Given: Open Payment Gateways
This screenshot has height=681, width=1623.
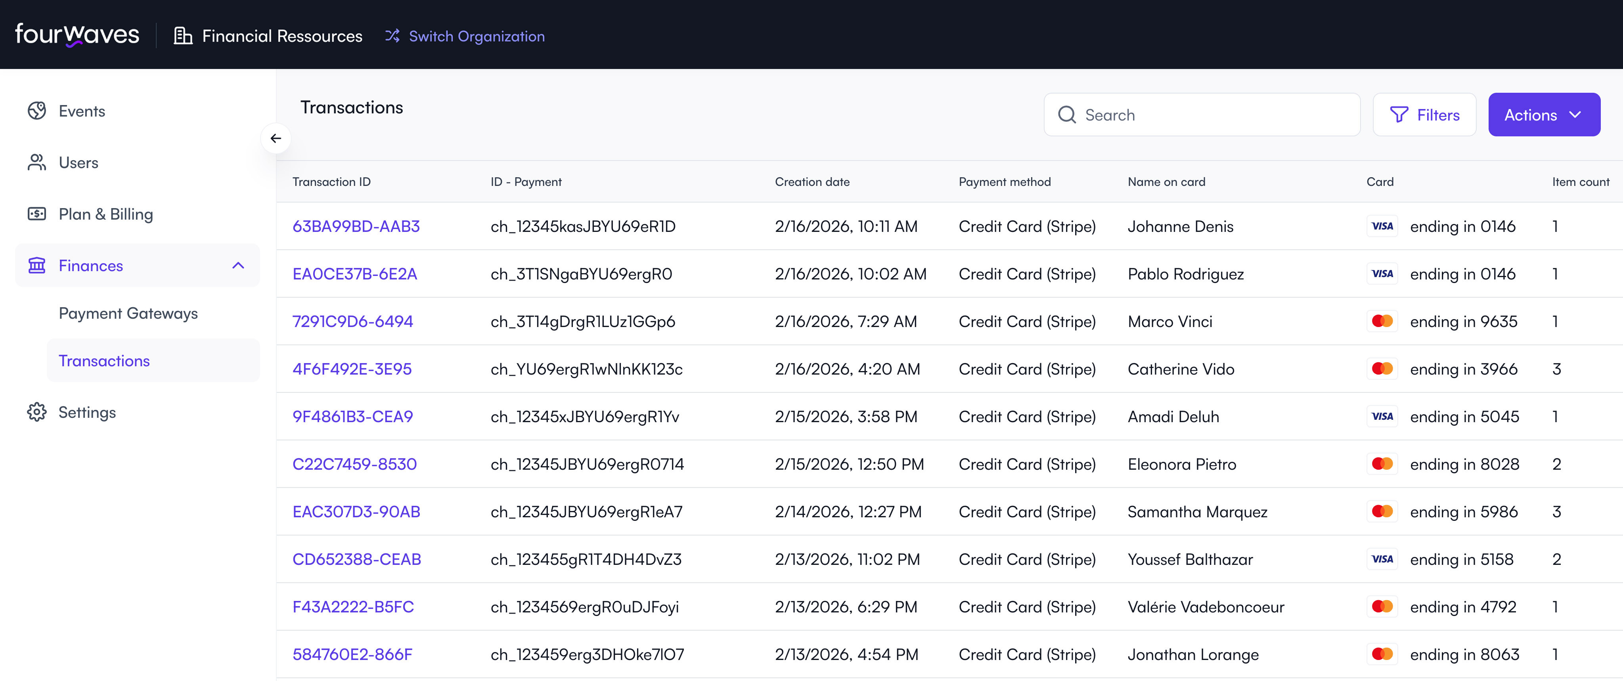Looking at the screenshot, I should coord(128,313).
